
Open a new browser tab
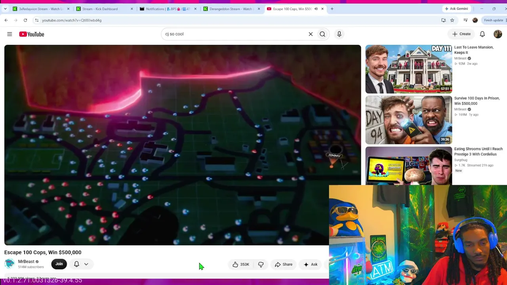332,9
